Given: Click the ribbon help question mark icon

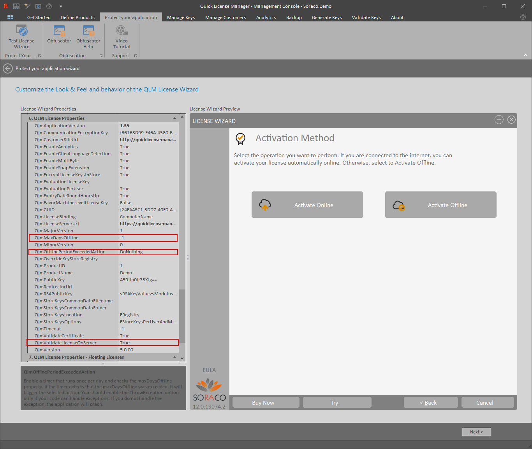Looking at the screenshot, I should tap(523, 17).
